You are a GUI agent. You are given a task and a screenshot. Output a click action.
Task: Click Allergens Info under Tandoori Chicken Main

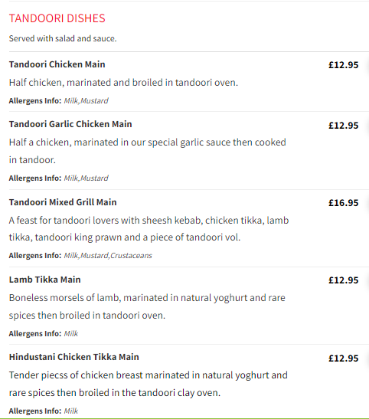point(35,101)
